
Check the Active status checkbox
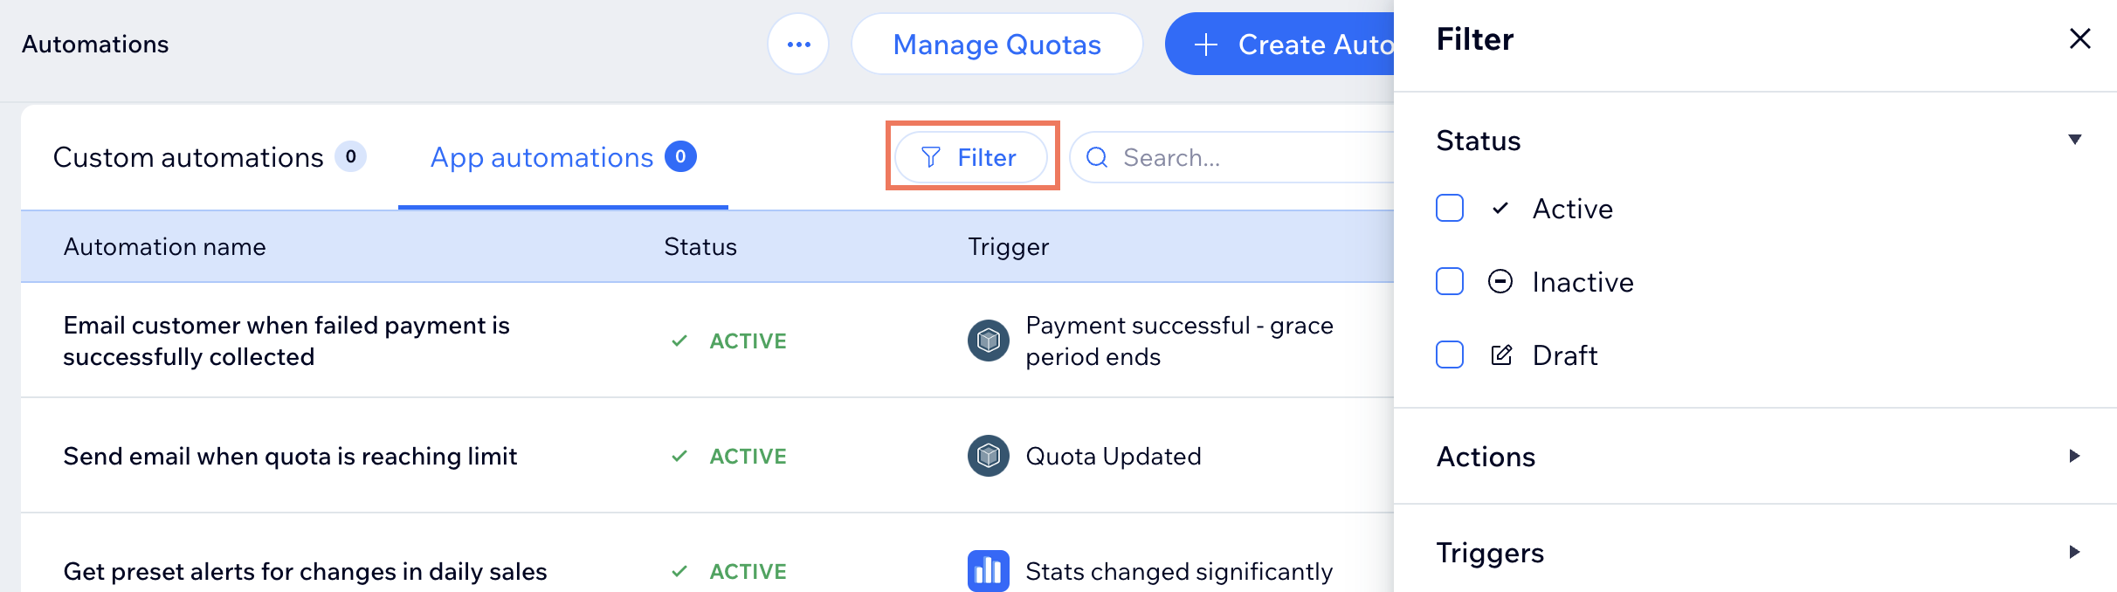pyautogui.click(x=1450, y=209)
